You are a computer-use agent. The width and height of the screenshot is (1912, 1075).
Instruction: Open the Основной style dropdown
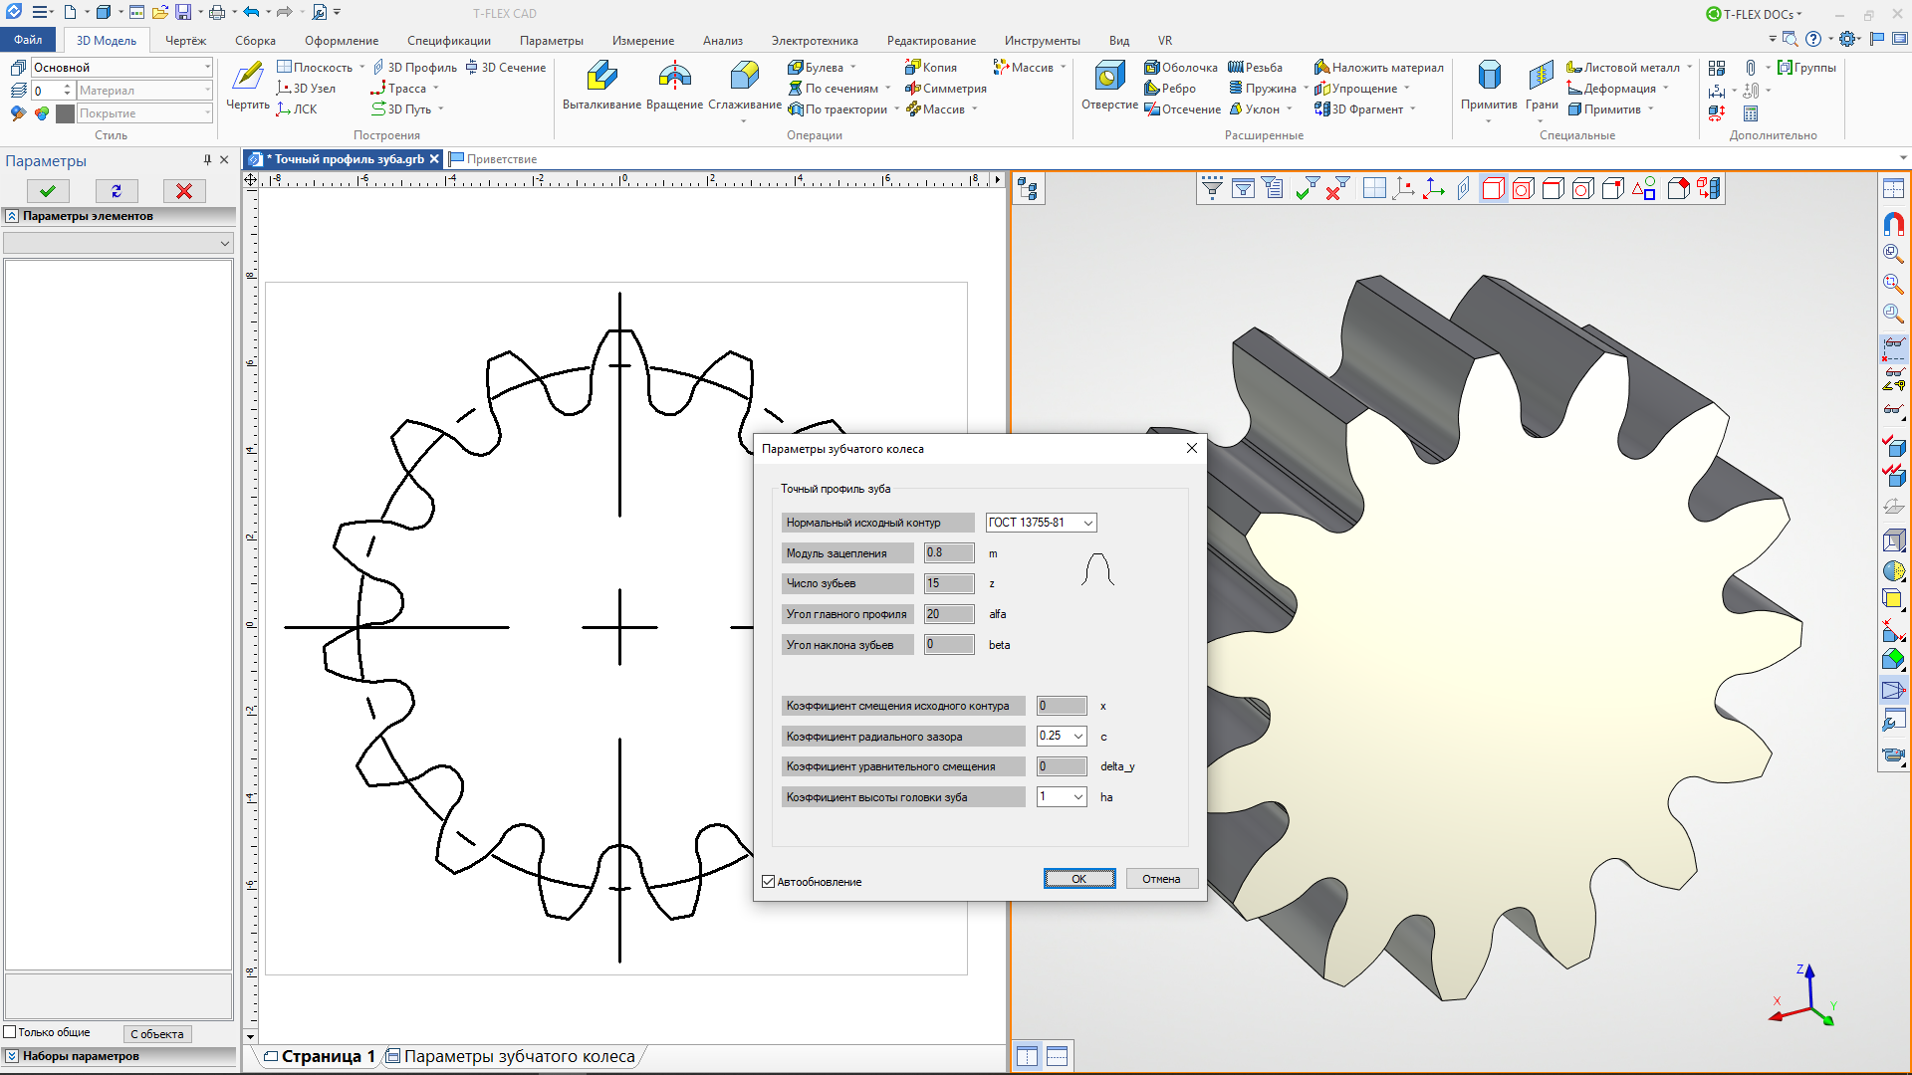pos(207,68)
